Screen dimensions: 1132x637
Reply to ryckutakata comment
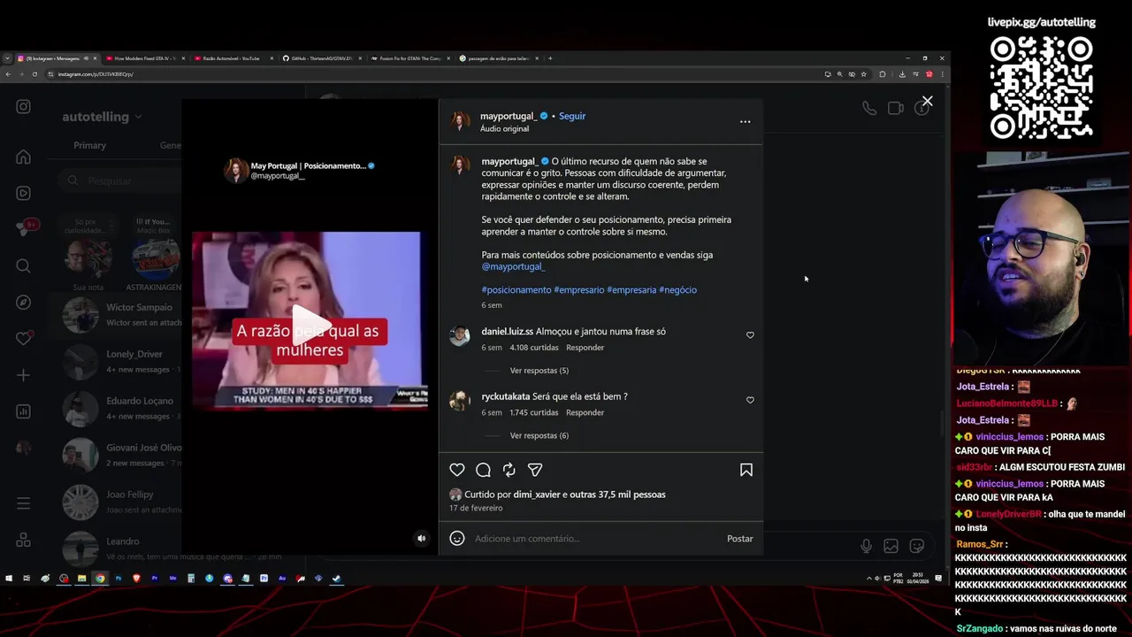coord(585,412)
